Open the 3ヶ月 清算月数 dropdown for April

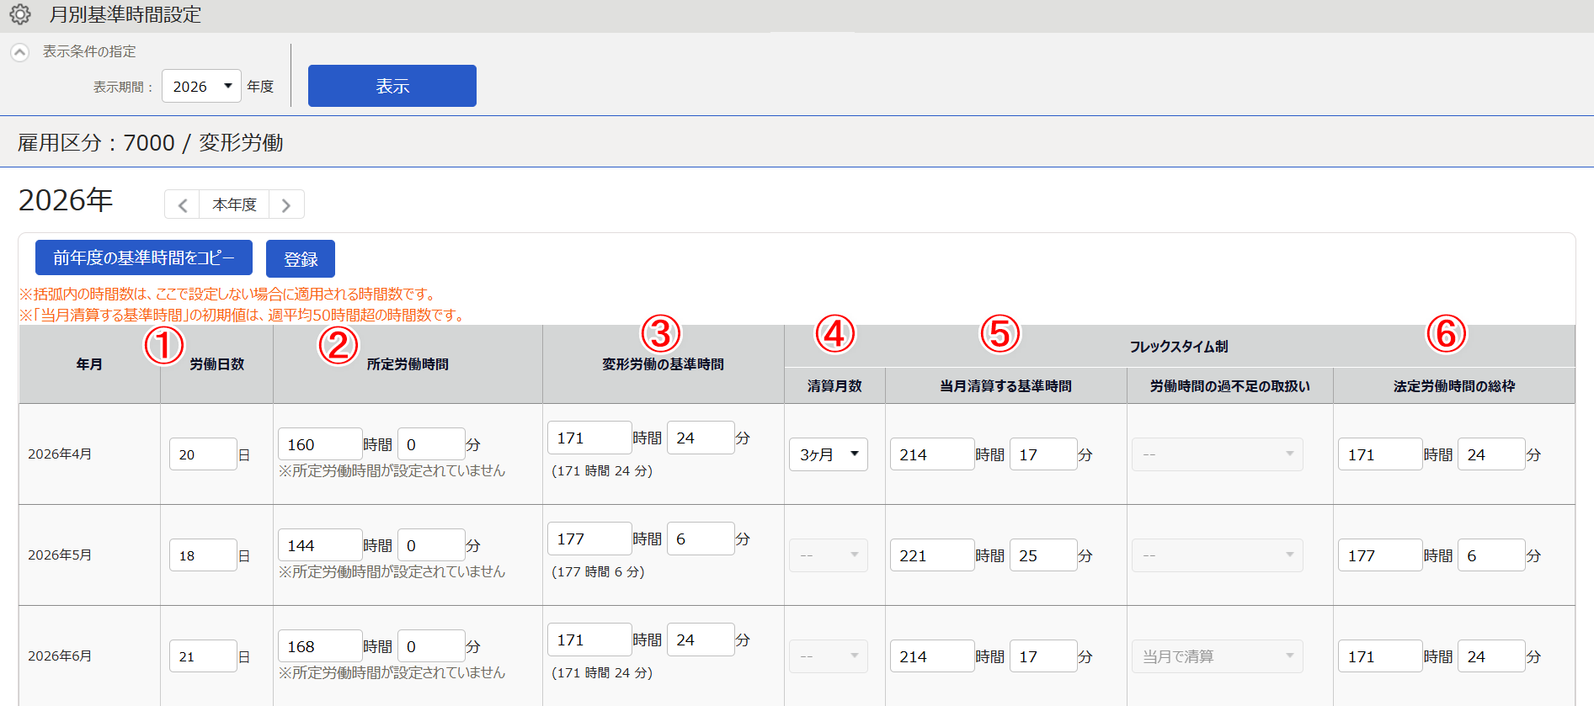829,454
